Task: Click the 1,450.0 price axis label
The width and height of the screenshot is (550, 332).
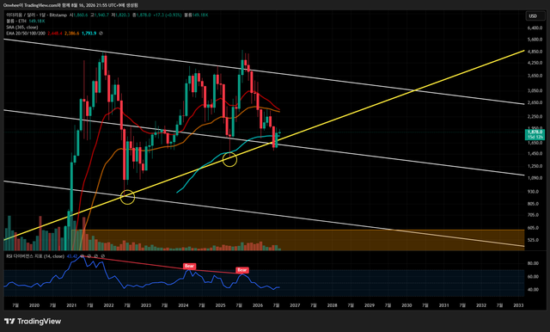Action: (x=535, y=154)
